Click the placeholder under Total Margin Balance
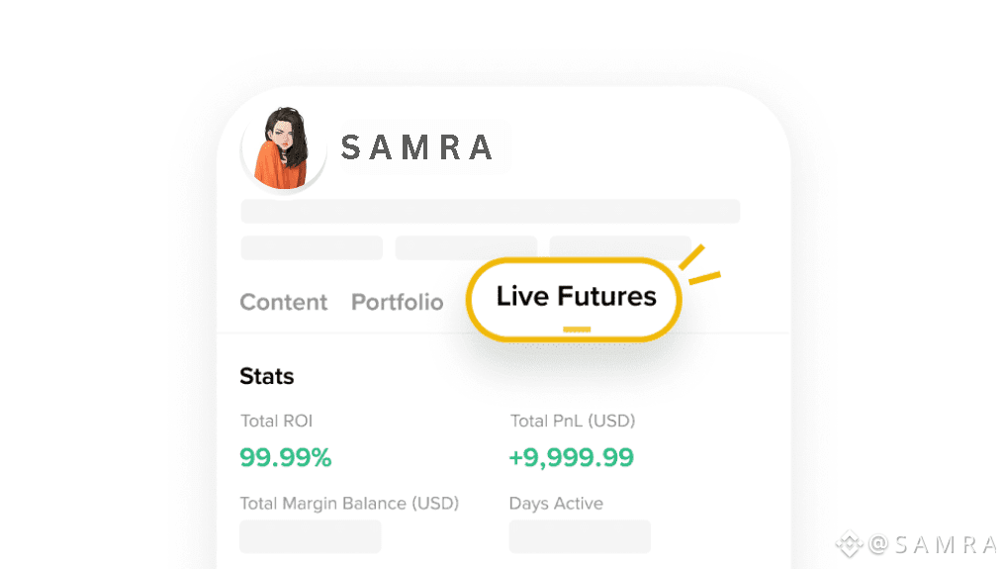The image size is (1004, 569). (x=311, y=536)
